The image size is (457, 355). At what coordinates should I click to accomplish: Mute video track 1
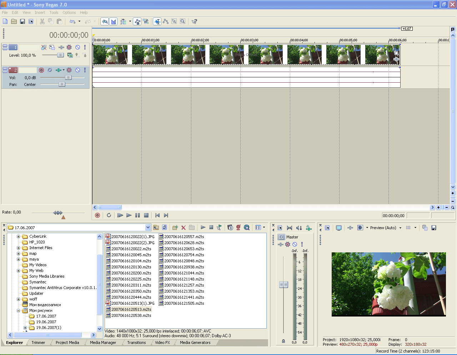tap(77, 47)
